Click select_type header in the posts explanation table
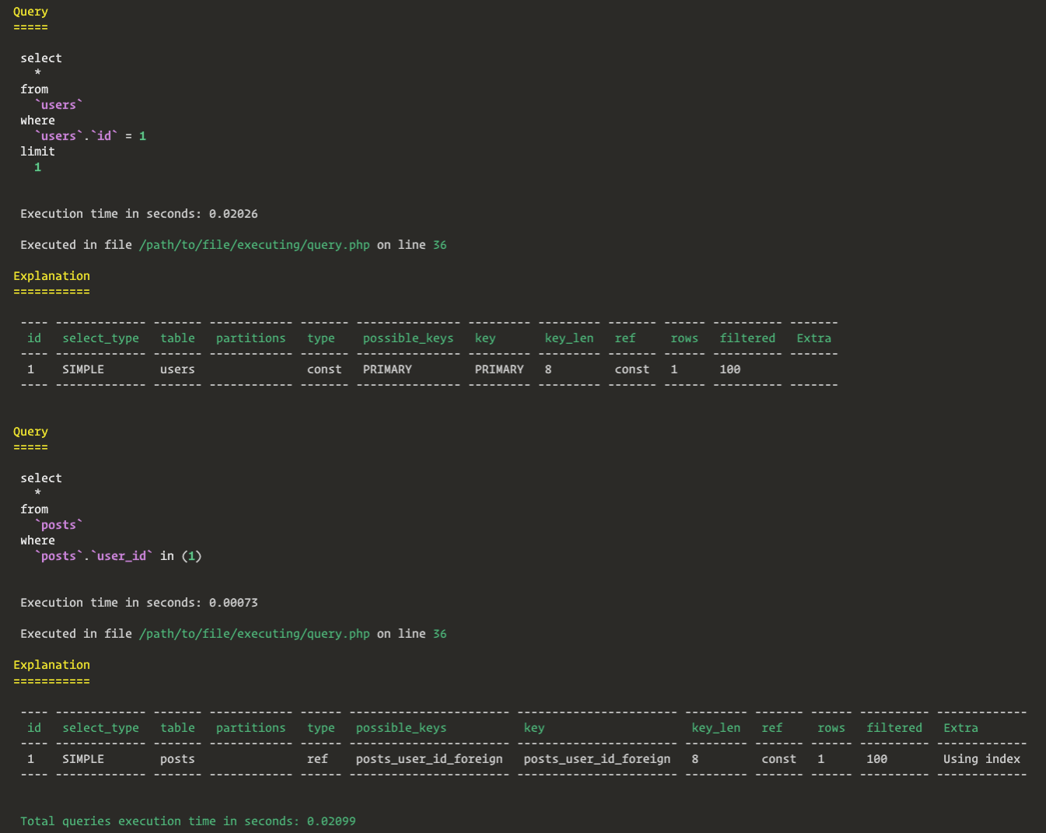This screenshot has height=833, width=1046. click(100, 728)
